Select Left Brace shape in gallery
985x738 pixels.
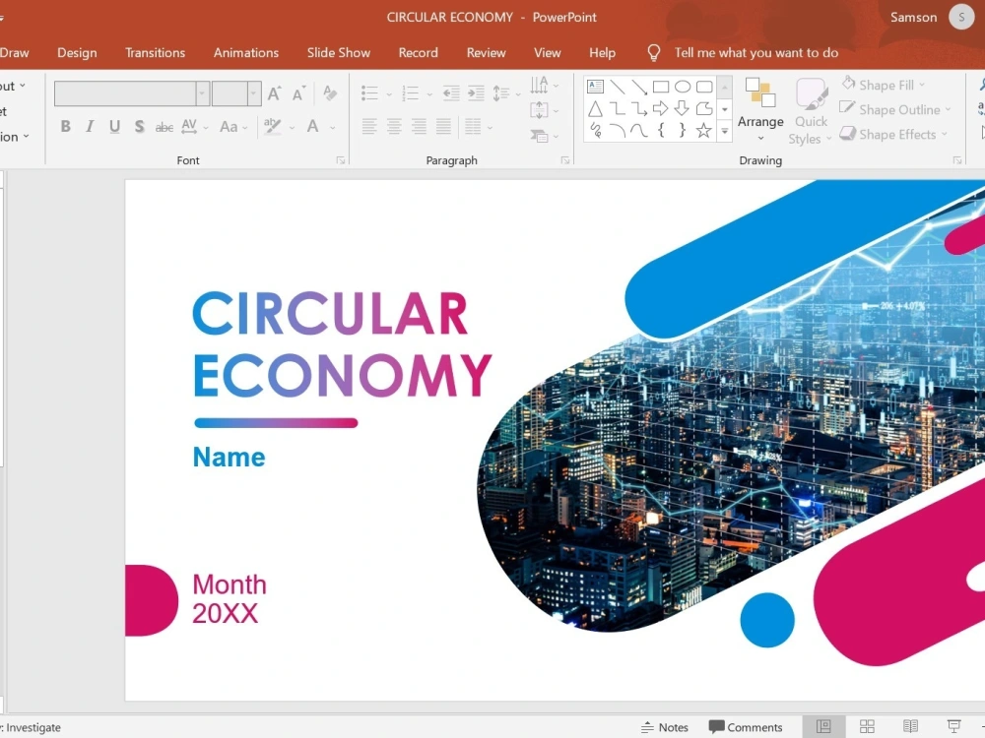(x=661, y=131)
